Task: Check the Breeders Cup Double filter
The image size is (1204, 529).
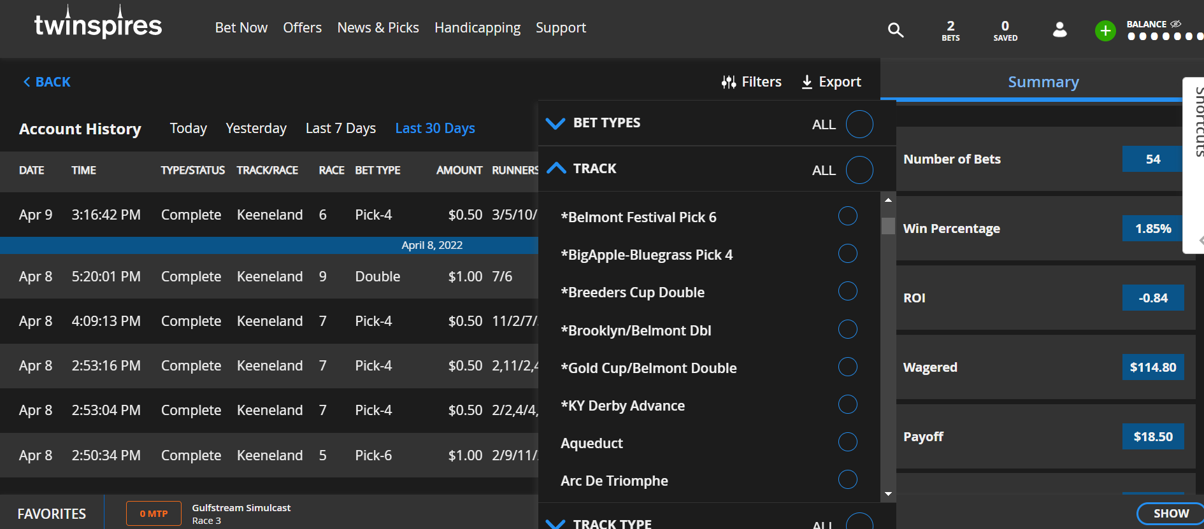Action: (847, 291)
